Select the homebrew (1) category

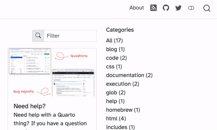pyautogui.click(x=123, y=110)
